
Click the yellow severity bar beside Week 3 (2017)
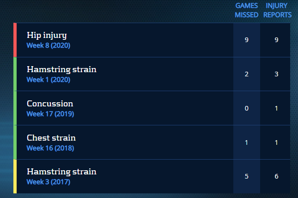pyautogui.click(x=15, y=176)
